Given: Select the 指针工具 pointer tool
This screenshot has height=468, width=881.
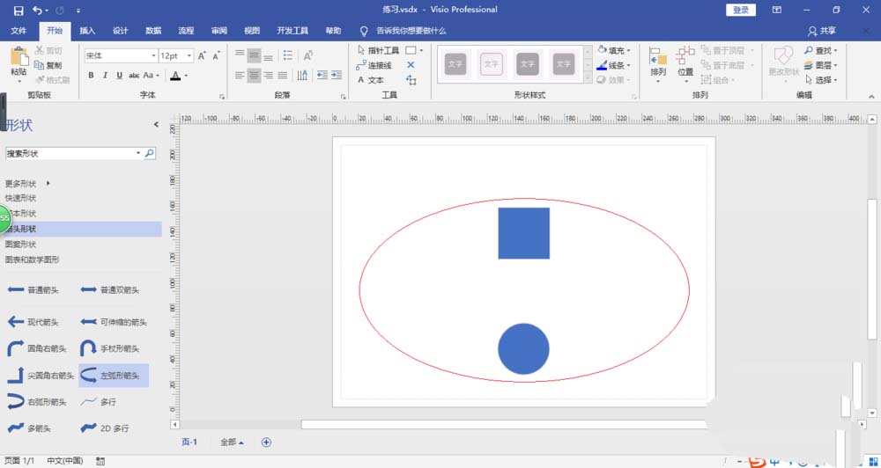Looking at the screenshot, I should [x=378, y=51].
